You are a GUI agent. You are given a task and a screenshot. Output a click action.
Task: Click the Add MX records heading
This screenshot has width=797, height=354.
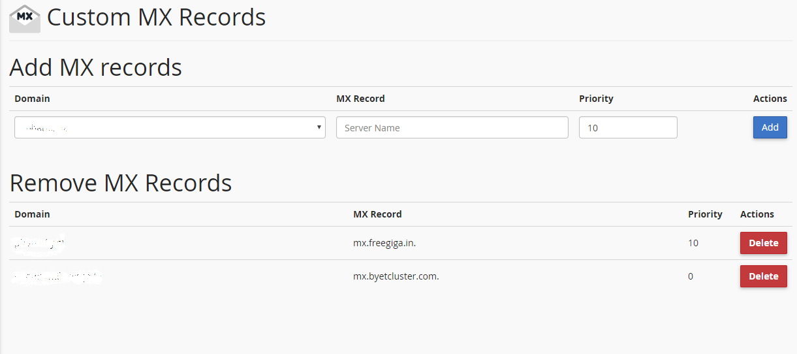point(96,67)
